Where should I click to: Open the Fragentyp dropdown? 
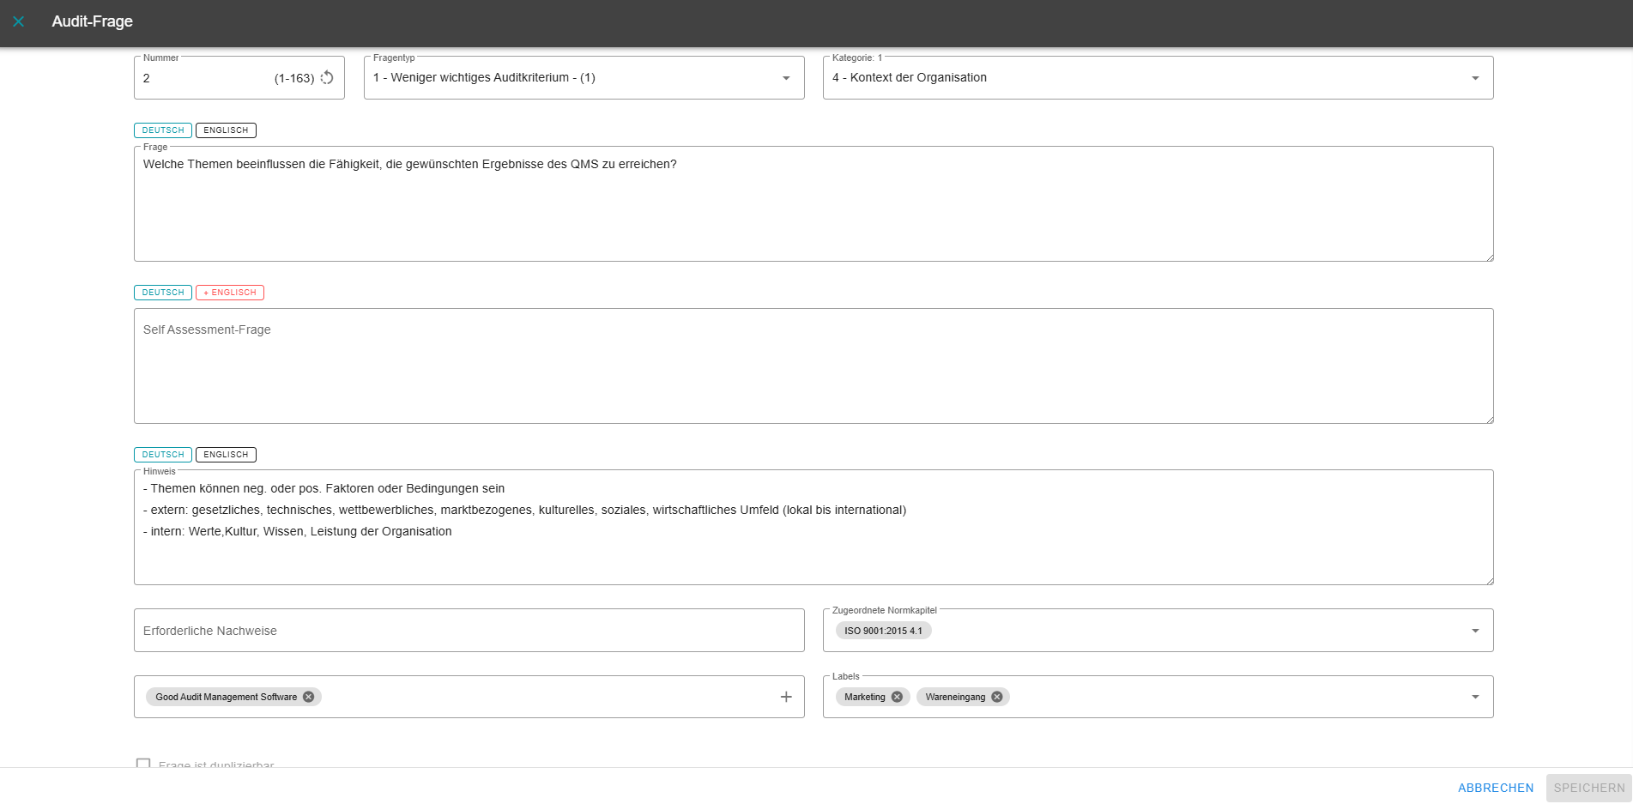click(785, 78)
